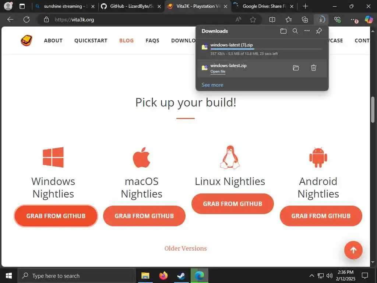Viewport: 377px width, 283px height.
Task: Open the Collections icon
Action: 305,20
